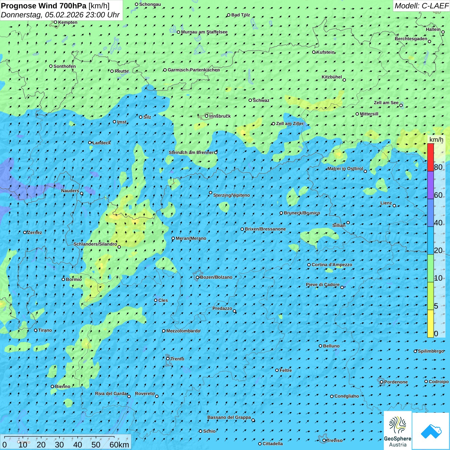Click the 'Zell am Ziller' label

click(x=290, y=124)
